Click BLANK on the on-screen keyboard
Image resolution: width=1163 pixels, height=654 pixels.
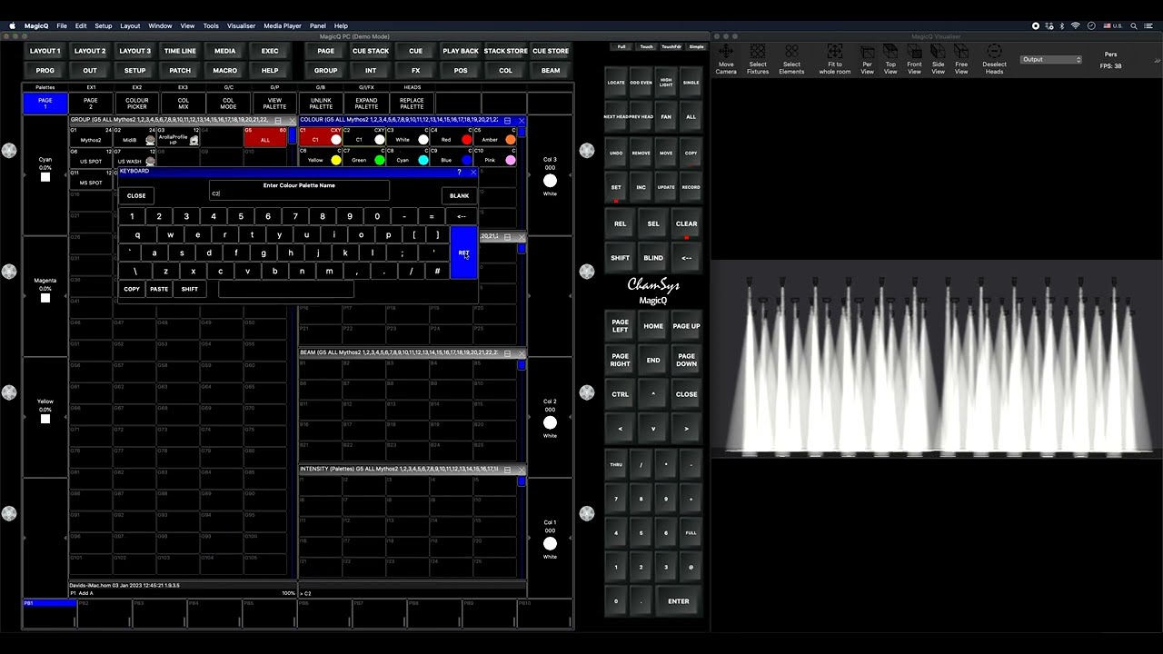[460, 195]
